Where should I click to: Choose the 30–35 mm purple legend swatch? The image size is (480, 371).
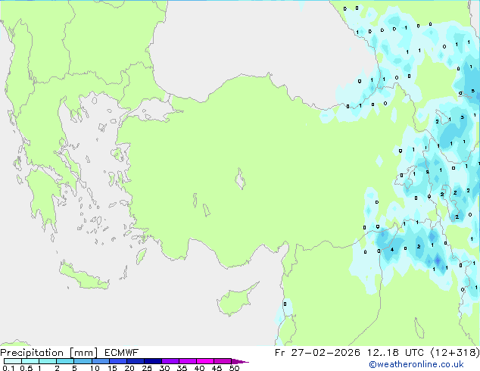tap(170, 361)
